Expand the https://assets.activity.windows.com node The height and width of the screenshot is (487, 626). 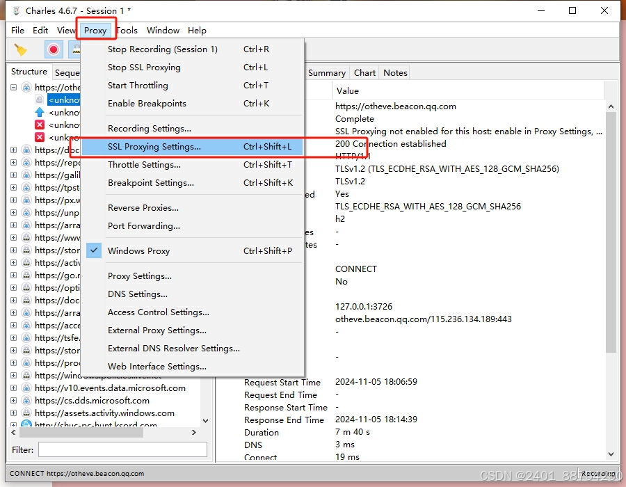pyautogui.click(x=14, y=413)
